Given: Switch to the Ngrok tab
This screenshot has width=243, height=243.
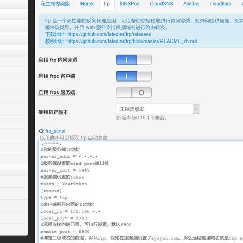Looking at the screenshot, I should (x=87, y=4).
